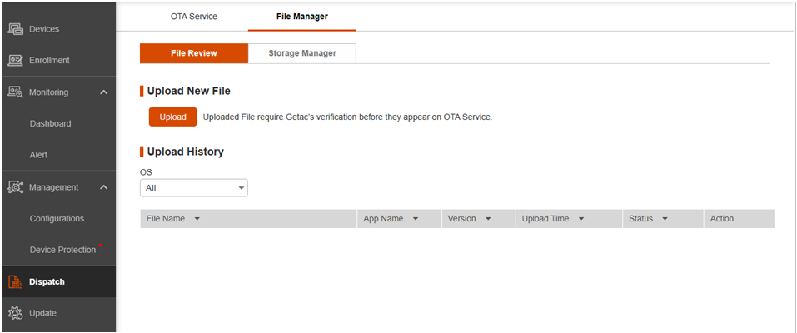Select the File Review tab
The image size is (797, 333).
[193, 53]
